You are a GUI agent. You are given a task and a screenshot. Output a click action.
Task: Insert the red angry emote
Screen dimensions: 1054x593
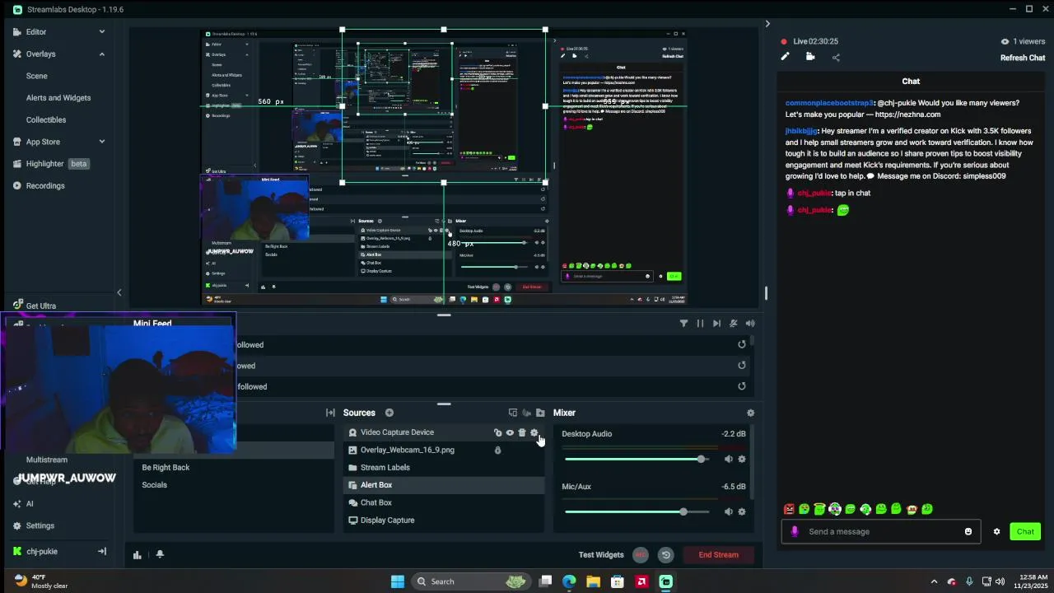coord(789,509)
